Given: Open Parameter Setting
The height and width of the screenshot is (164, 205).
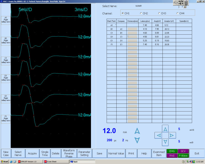Looking at the screenshot, I should (84, 153).
